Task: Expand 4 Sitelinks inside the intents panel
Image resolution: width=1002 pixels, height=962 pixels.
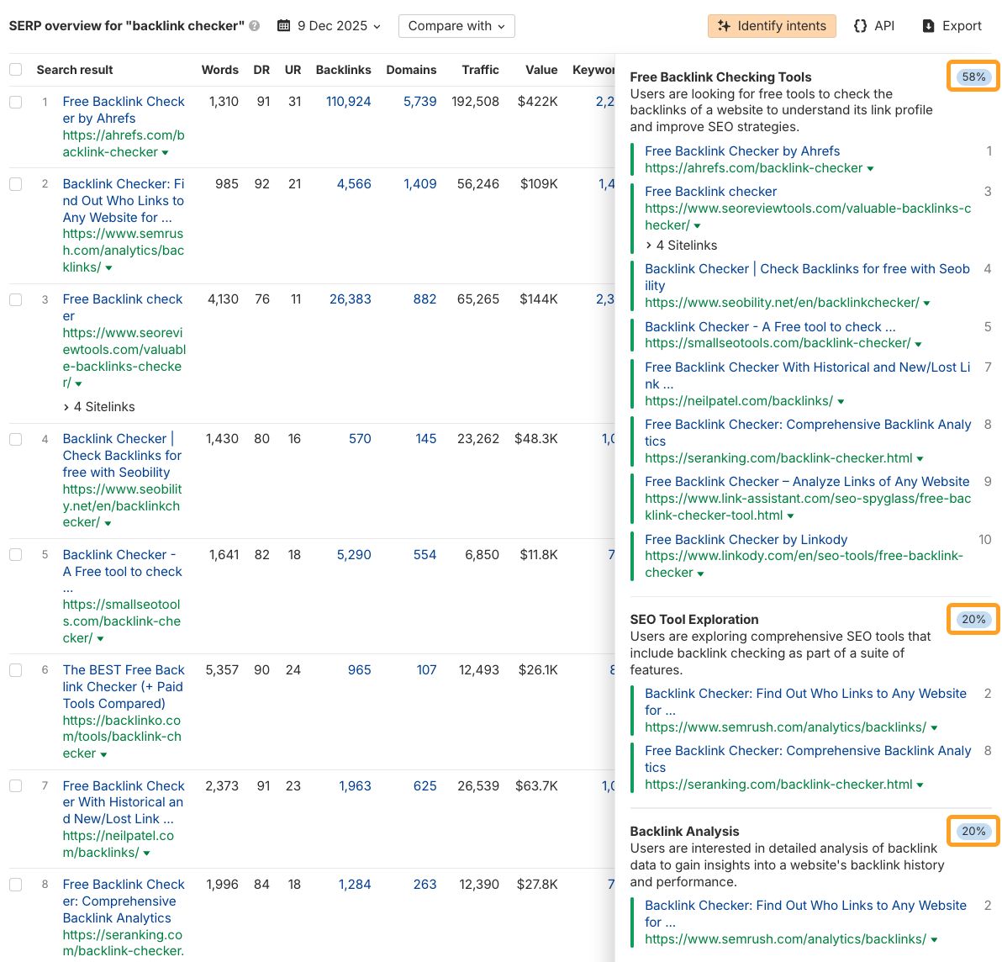Action: (682, 245)
